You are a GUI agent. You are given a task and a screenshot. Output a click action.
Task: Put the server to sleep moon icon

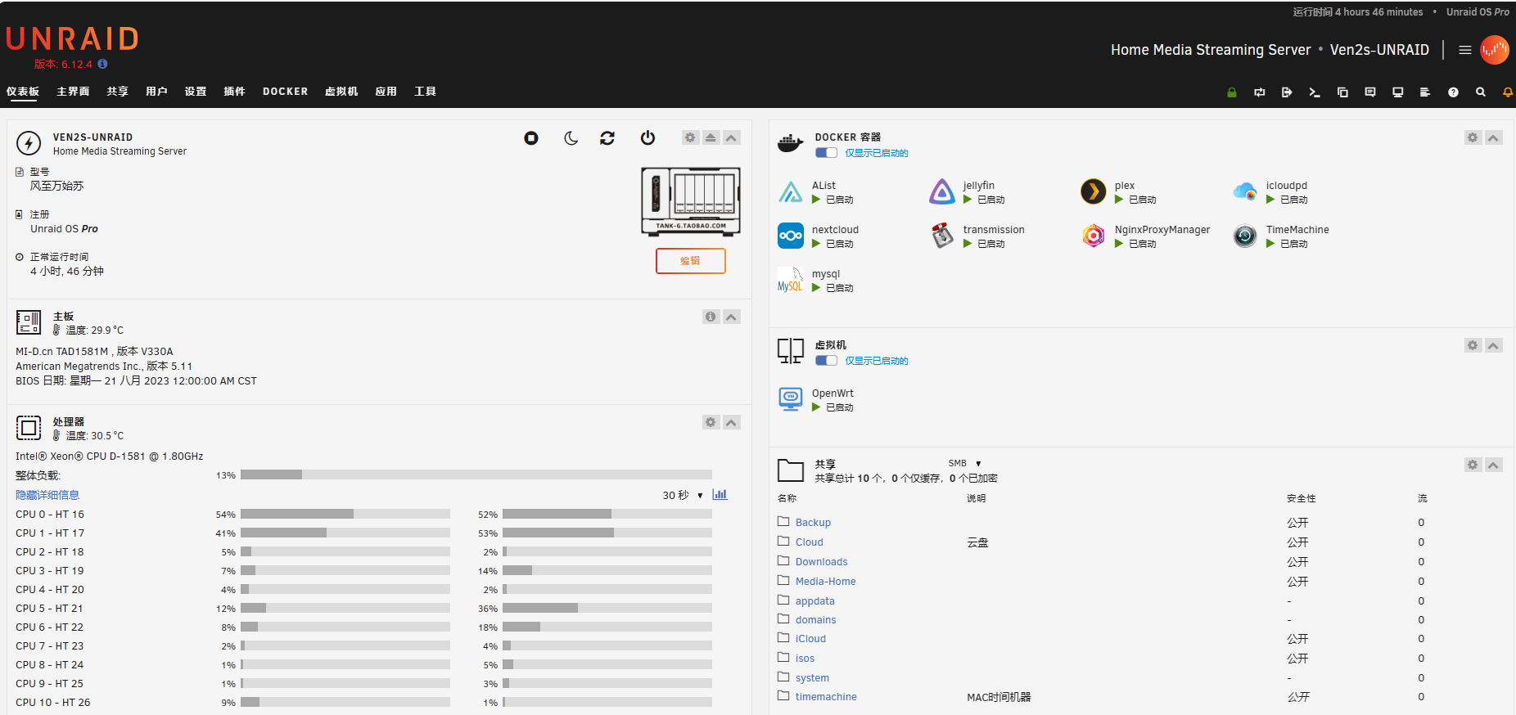coord(571,138)
